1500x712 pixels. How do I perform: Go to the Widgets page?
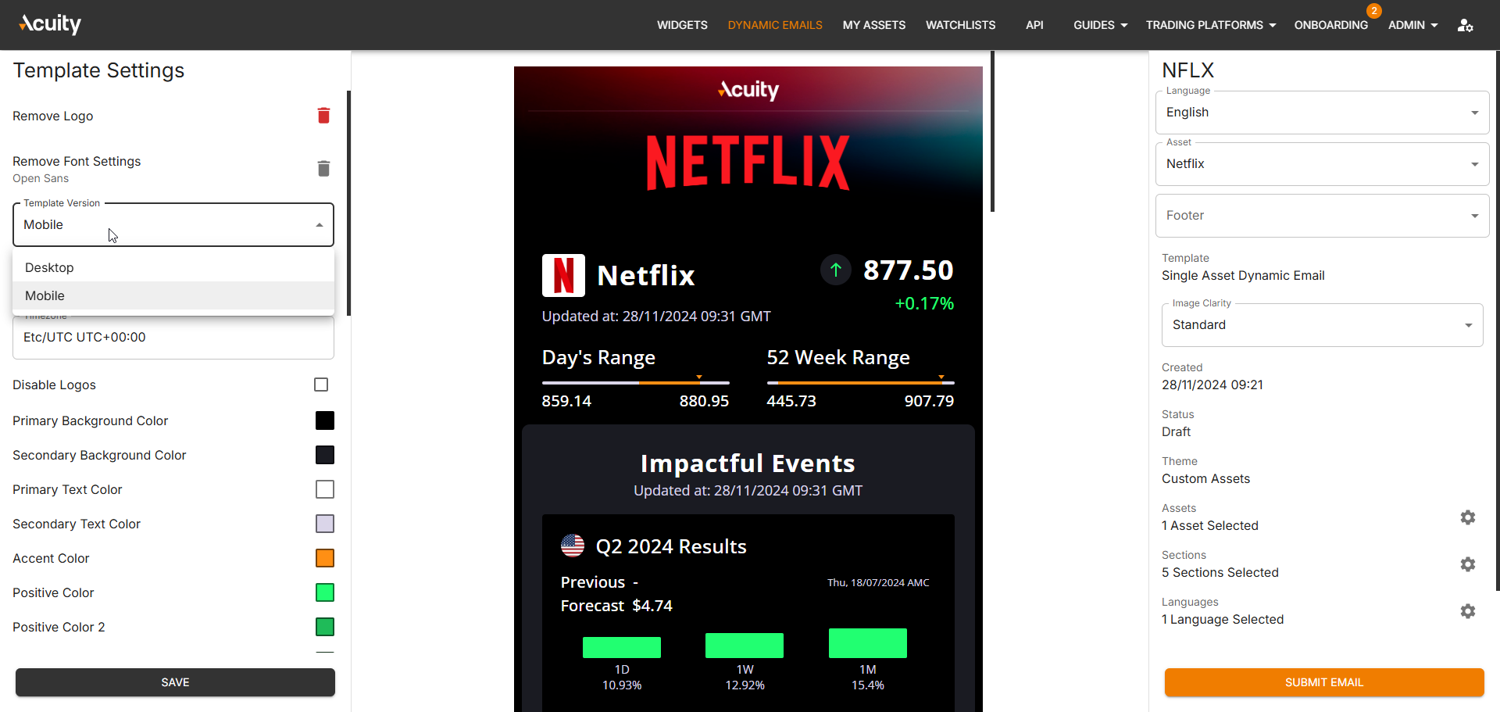point(682,25)
